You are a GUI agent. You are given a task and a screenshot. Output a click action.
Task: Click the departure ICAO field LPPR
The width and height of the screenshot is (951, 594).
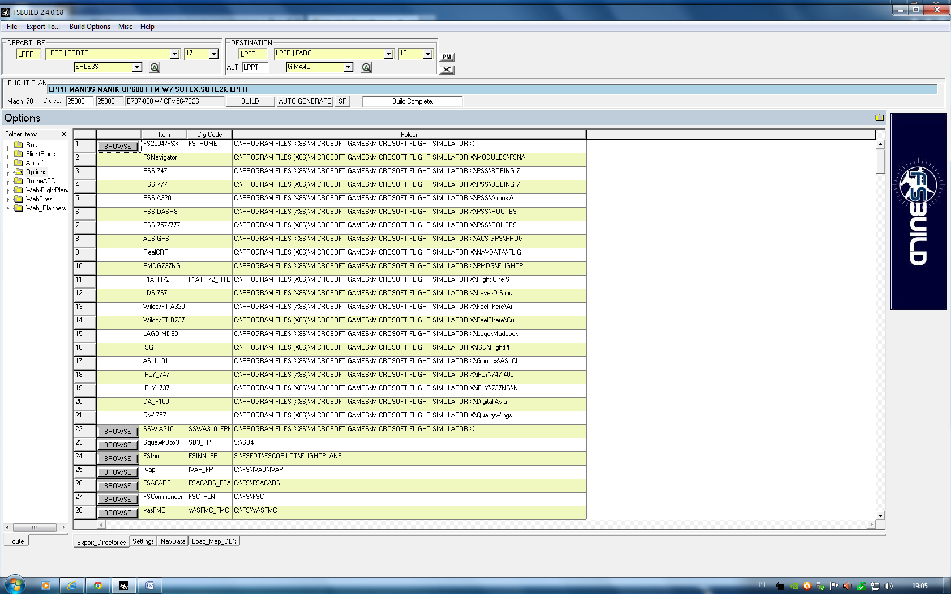coord(28,54)
